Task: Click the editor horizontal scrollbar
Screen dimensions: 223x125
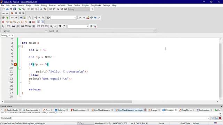Action: [68, 102]
